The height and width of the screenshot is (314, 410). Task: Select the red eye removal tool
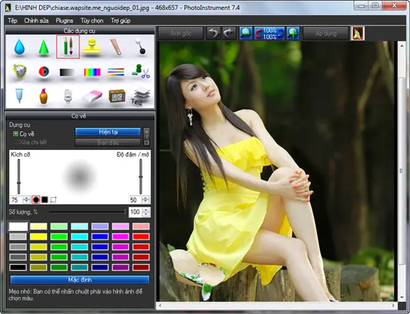tap(44, 71)
